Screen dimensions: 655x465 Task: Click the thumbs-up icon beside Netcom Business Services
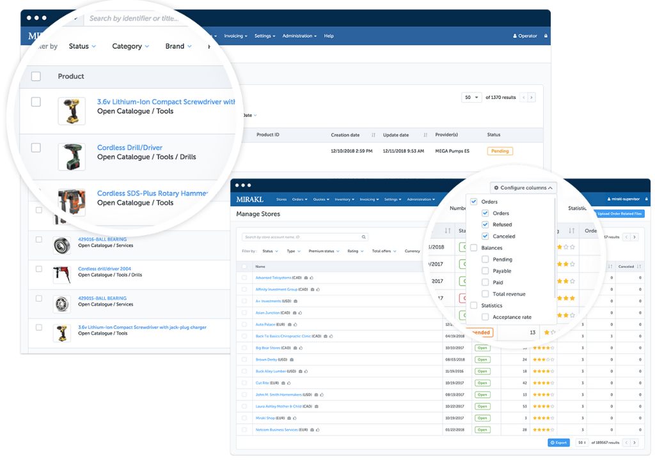pyautogui.click(x=318, y=430)
